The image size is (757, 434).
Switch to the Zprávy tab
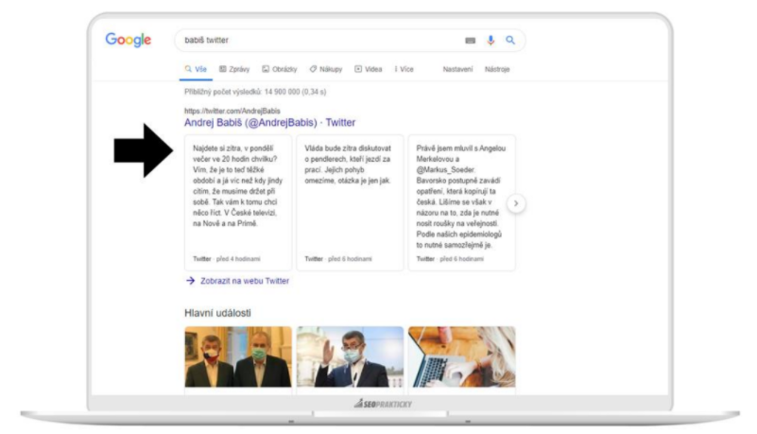coord(234,69)
